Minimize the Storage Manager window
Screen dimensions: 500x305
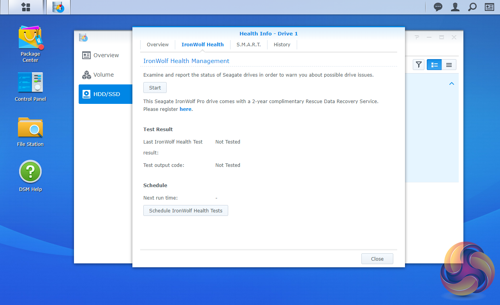429,37
